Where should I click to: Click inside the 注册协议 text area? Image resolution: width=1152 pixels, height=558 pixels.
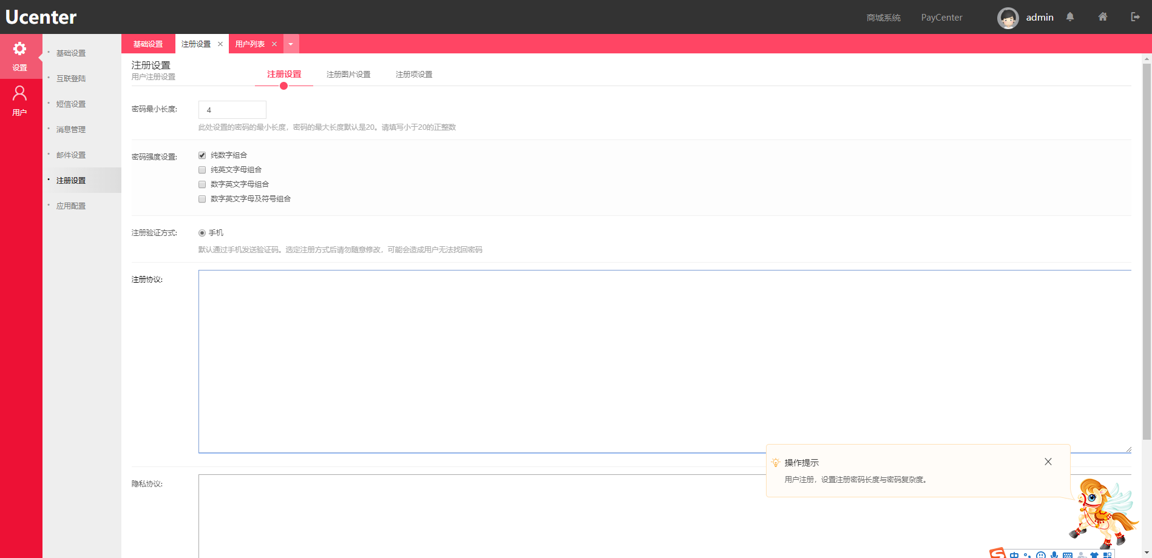(x=665, y=361)
